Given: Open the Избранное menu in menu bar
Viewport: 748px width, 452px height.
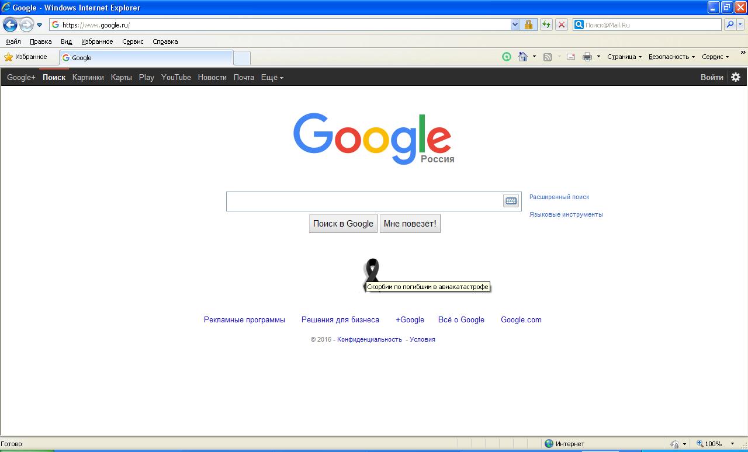Looking at the screenshot, I should pyautogui.click(x=97, y=41).
